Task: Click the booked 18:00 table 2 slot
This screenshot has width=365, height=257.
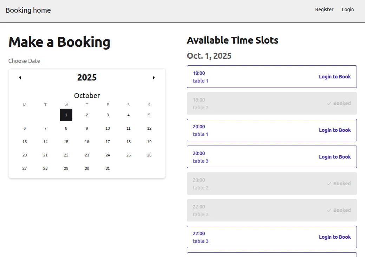Action: click(x=272, y=103)
